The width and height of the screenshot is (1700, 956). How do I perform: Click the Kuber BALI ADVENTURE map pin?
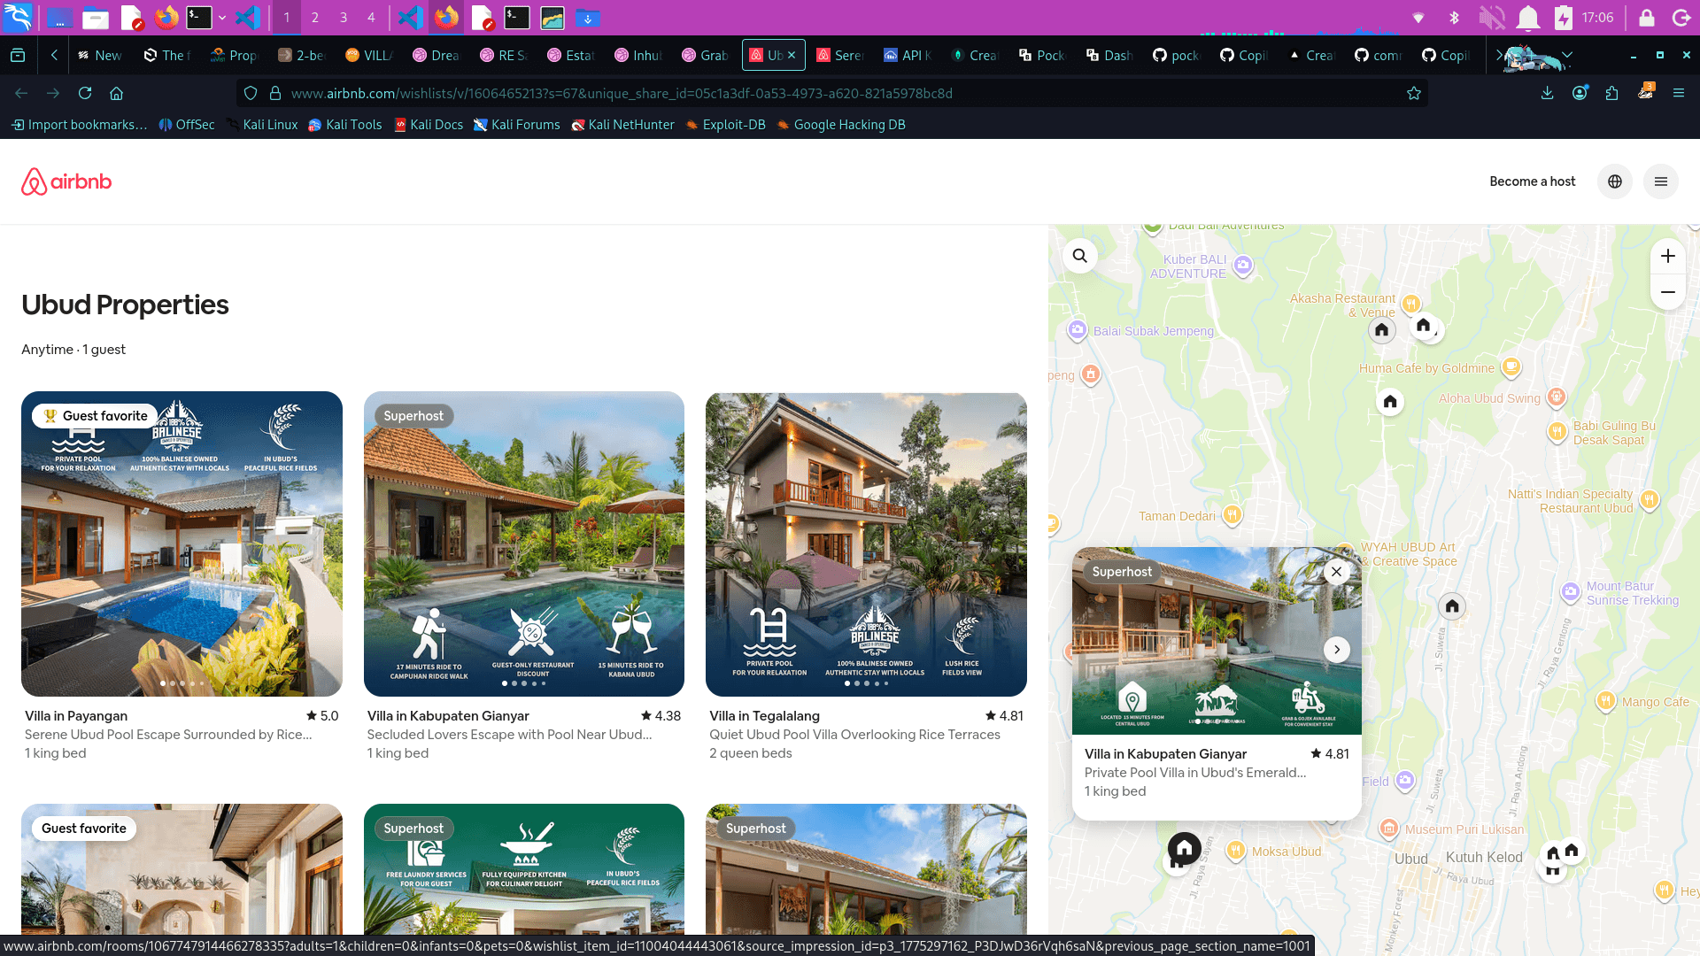[1243, 265]
